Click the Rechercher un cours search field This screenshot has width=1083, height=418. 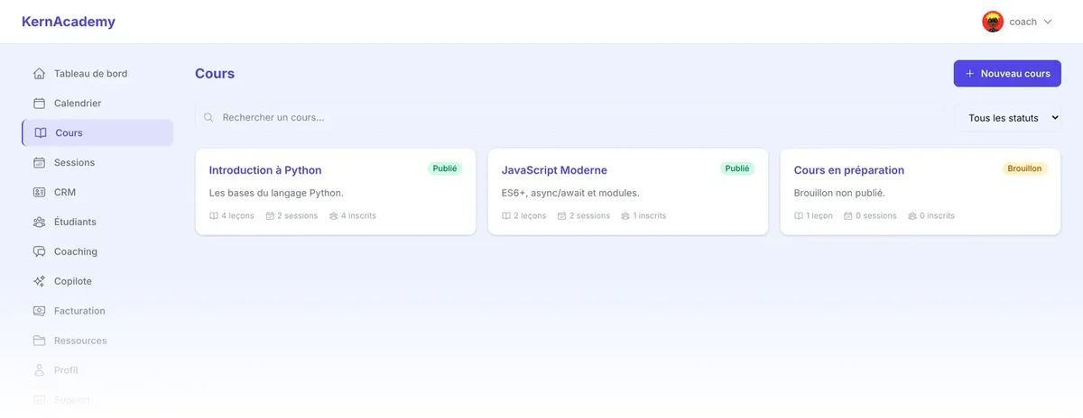pyautogui.click(x=569, y=118)
